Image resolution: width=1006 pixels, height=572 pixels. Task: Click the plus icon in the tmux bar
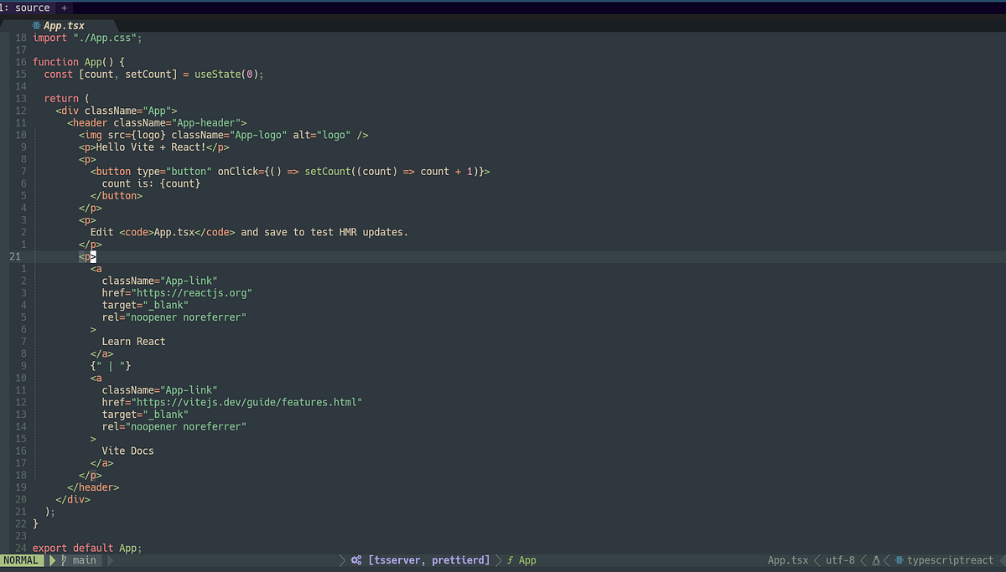[65, 8]
